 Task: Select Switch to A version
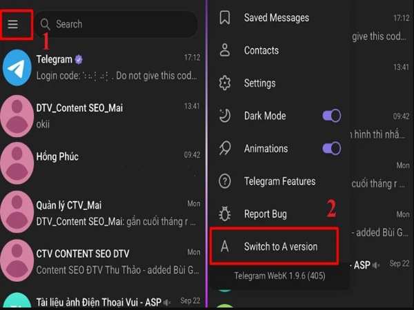[275, 247]
